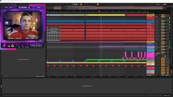Go to next BISKUWI preset arrow
This screenshot has height=97, width=173.
[32, 7]
